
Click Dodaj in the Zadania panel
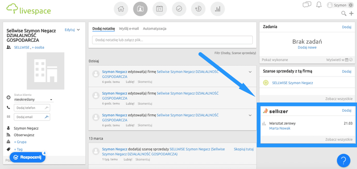pos(347,27)
